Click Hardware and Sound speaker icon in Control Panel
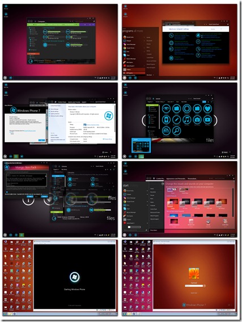242x322 pixels. click(x=171, y=49)
